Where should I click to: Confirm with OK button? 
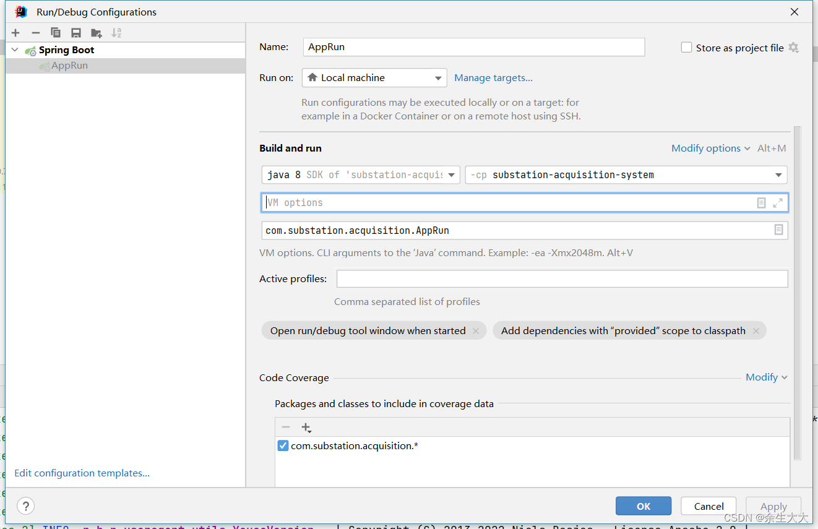point(644,506)
